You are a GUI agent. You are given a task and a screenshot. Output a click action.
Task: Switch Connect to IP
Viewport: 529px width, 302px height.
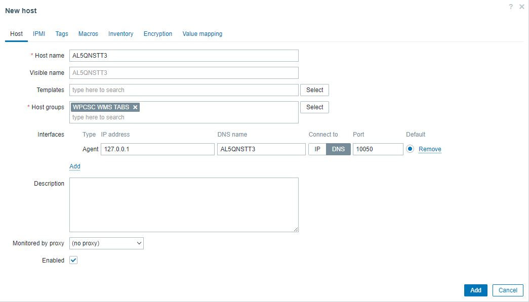click(x=317, y=149)
